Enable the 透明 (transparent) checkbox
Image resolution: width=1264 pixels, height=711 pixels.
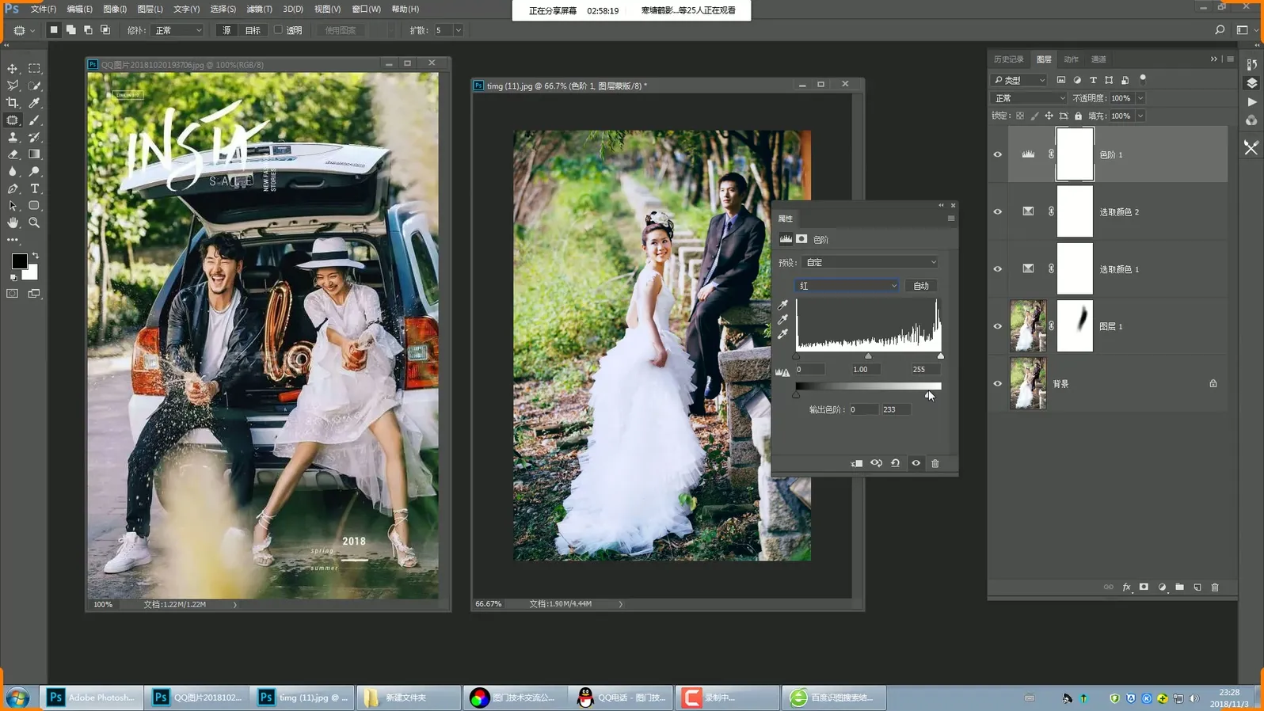click(x=278, y=30)
